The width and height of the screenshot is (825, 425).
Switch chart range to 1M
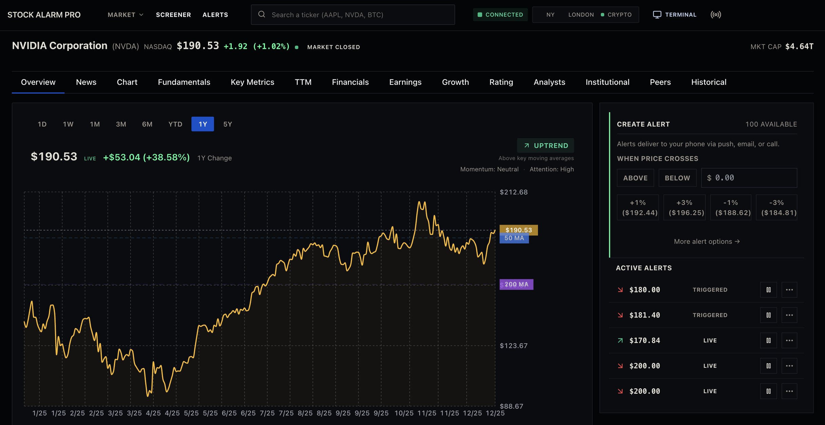95,124
